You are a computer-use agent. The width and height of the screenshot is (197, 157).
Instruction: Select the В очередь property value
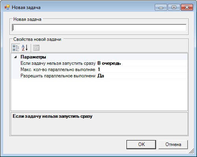142,63
